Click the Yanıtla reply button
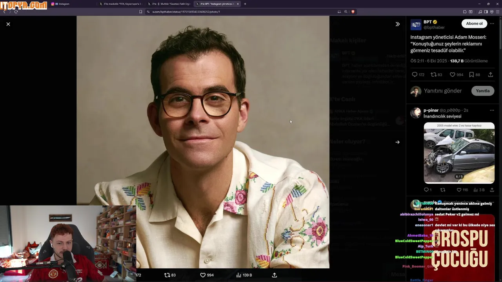Screen dimensions: 502x282 click(482, 91)
